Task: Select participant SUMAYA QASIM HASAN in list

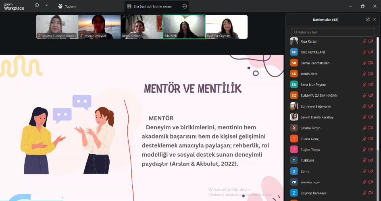Action: [332, 95]
